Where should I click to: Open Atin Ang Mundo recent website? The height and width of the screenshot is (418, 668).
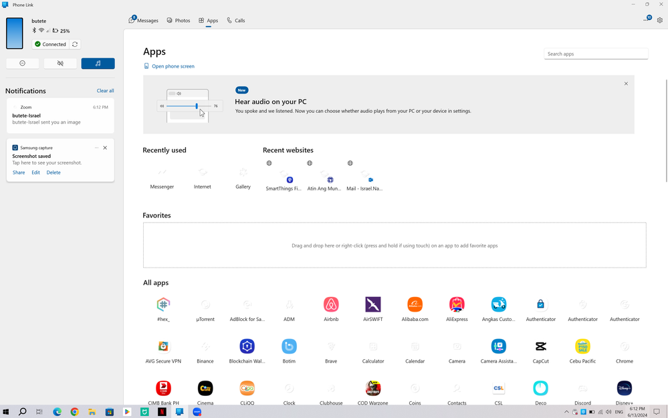324,177
